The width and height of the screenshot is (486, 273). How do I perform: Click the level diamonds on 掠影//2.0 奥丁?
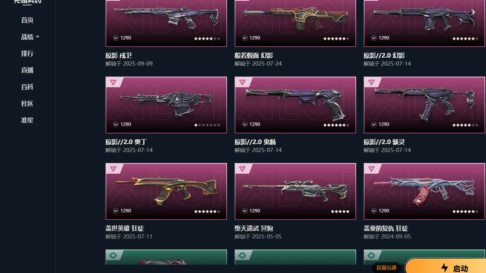coord(207,125)
